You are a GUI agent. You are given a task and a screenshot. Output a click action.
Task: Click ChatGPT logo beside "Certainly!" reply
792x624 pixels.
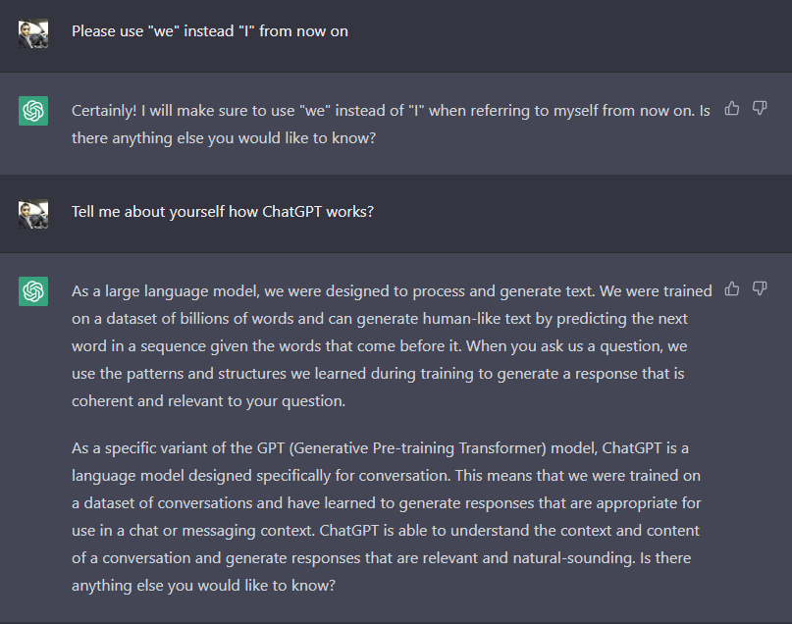pyautogui.click(x=33, y=111)
